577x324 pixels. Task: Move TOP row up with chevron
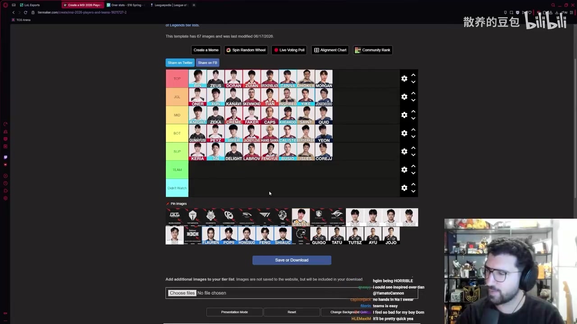click(413, 75)
